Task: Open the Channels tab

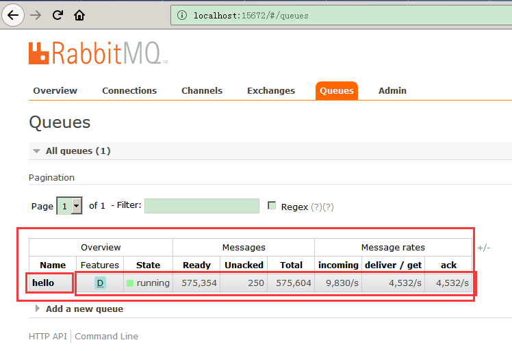Action: tap(202, 90)
